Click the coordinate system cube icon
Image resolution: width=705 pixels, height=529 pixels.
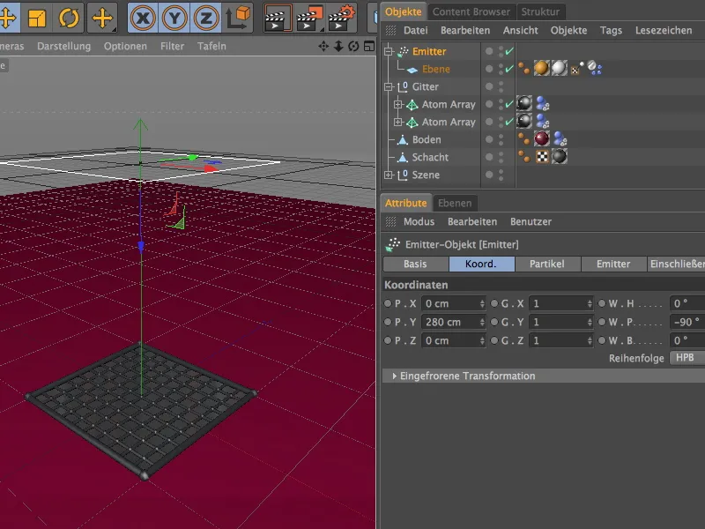[238, 18]
